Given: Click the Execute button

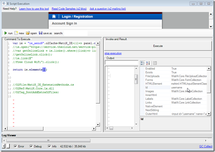Looking at the screenshot, I should click(x=157, y=46).
